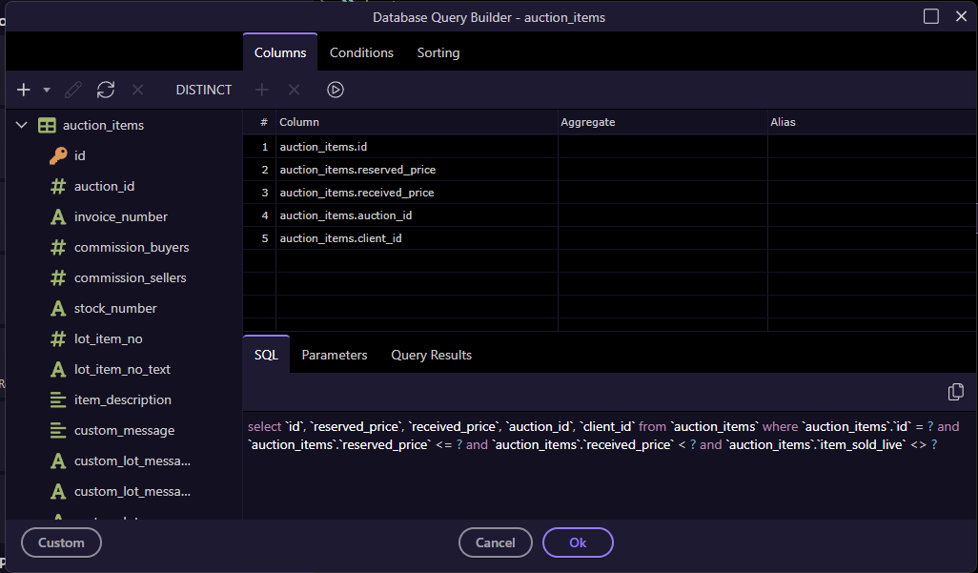
Task: Click the Cancel button
Action: (495, 542)
